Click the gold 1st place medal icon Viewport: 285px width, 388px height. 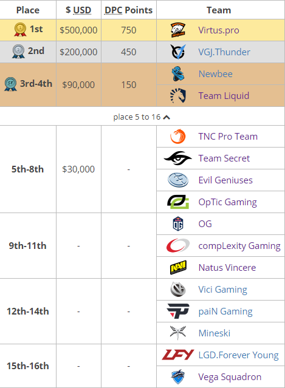coord(20,29)
